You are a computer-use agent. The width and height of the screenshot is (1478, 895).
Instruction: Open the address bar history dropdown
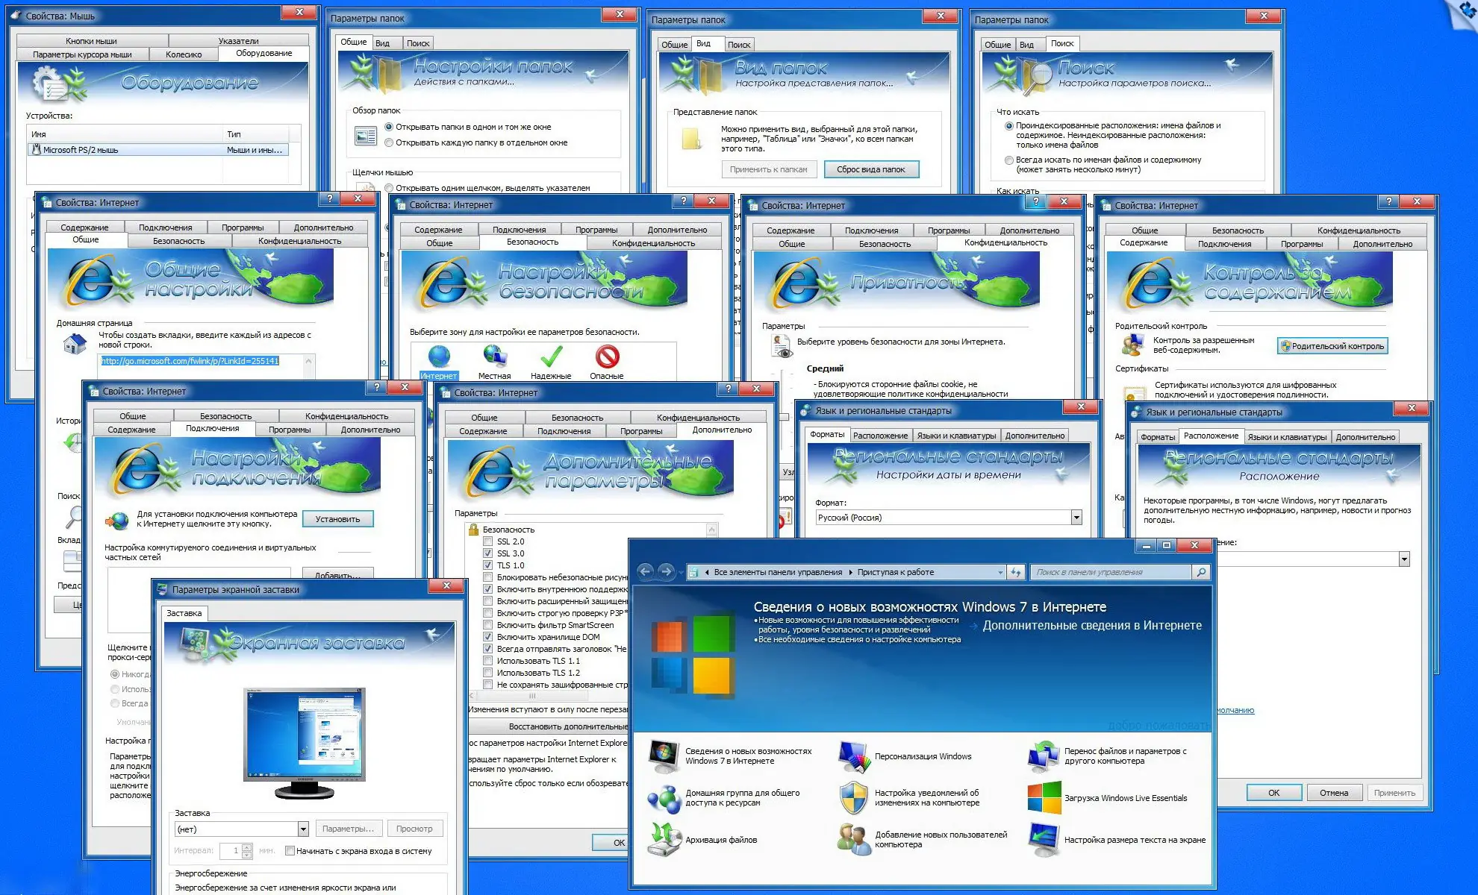(1001, 571)
